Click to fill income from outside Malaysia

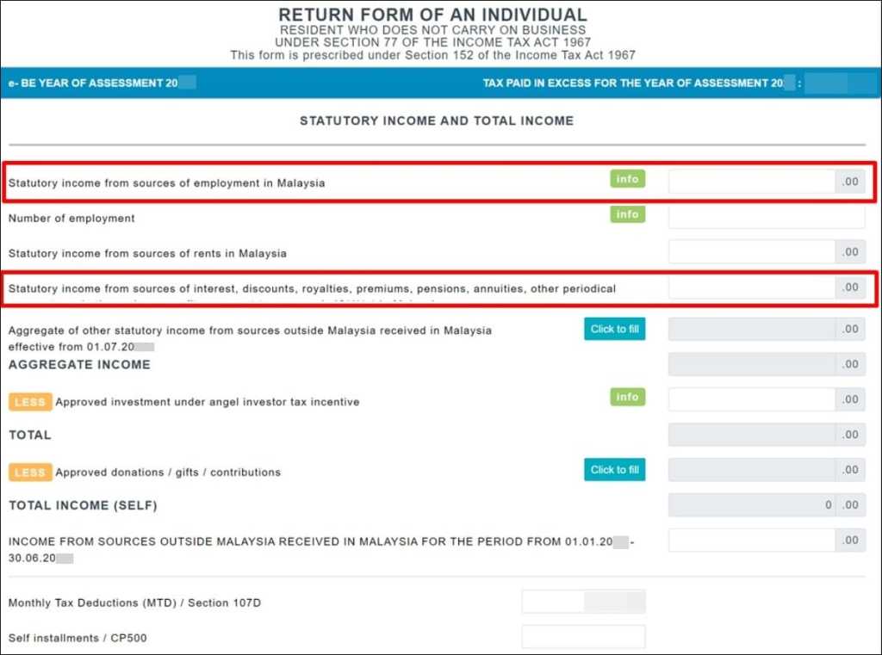pos(614,329)
